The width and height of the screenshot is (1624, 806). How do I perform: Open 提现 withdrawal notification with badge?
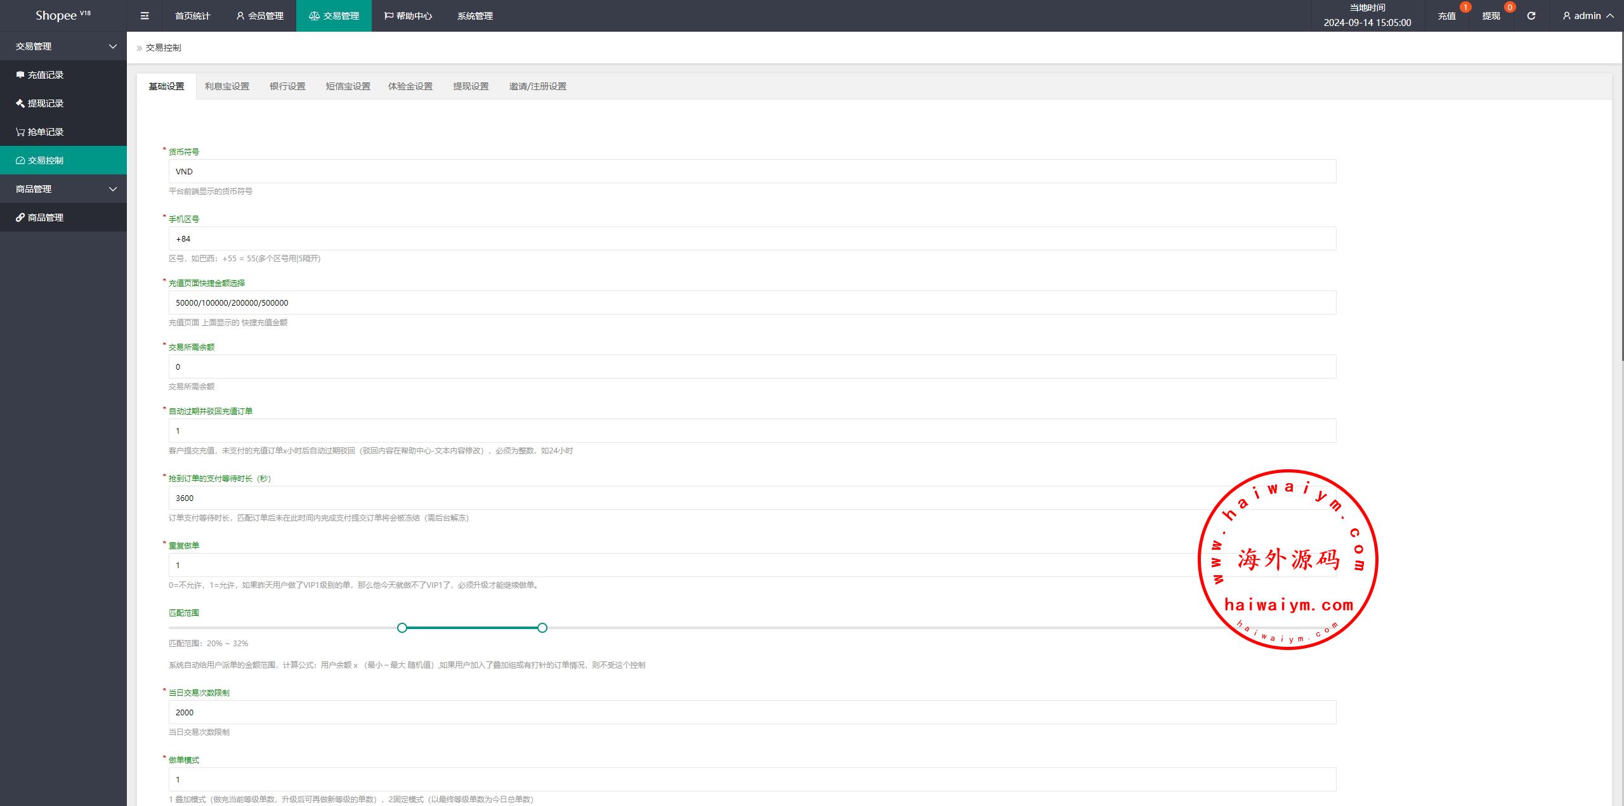tap(1491, 16)
